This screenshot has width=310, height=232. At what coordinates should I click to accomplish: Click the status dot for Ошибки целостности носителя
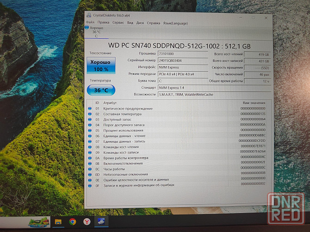(x=90, y=180)
